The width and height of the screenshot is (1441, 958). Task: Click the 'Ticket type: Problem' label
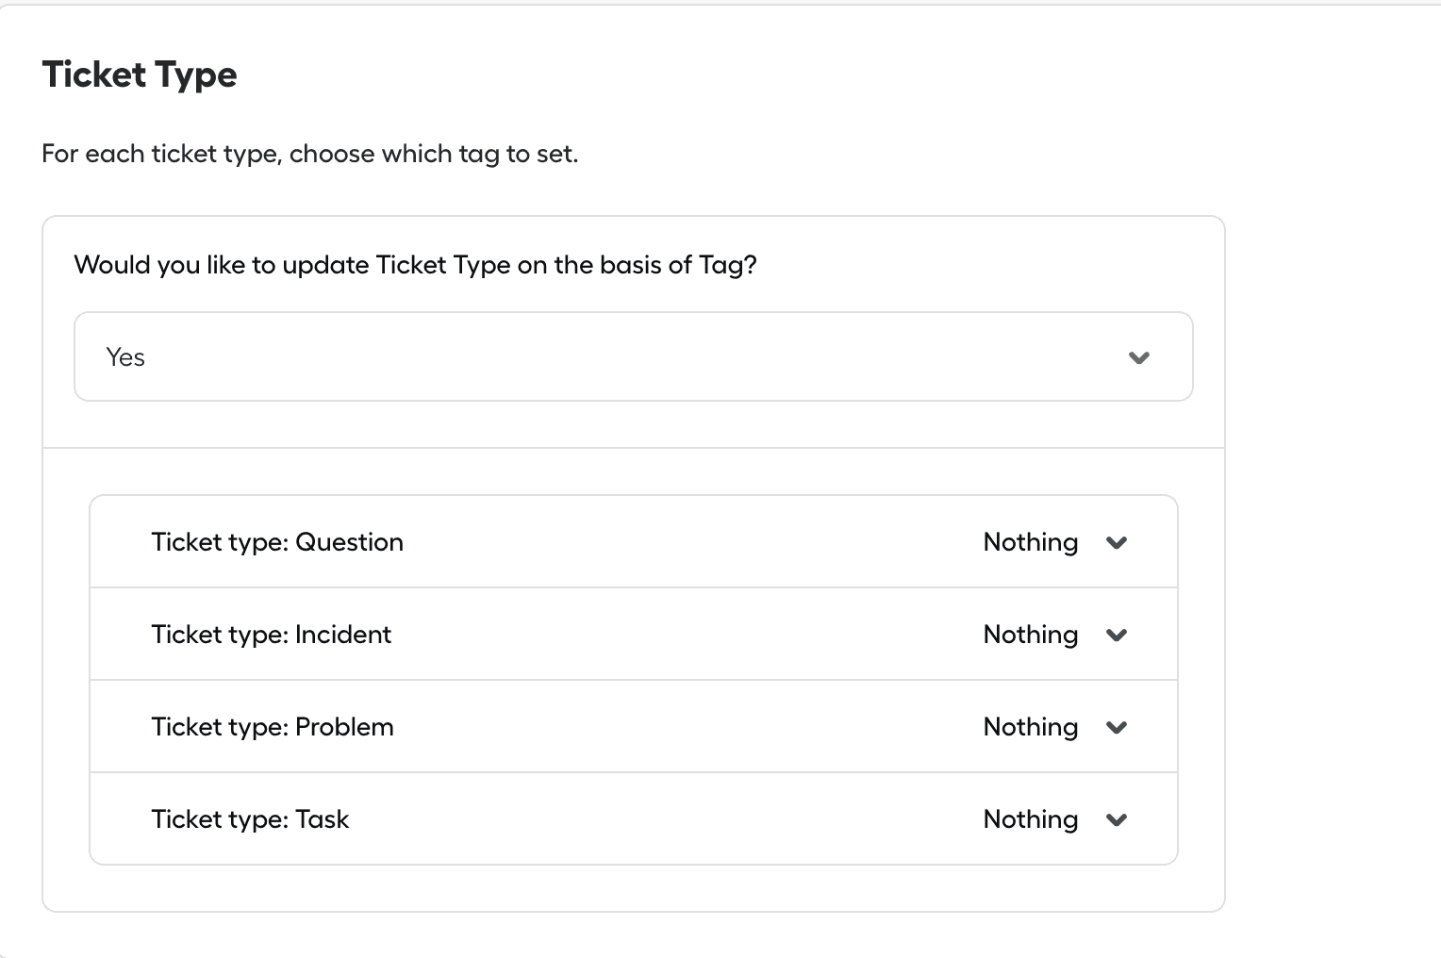click(x=273, y=727)
